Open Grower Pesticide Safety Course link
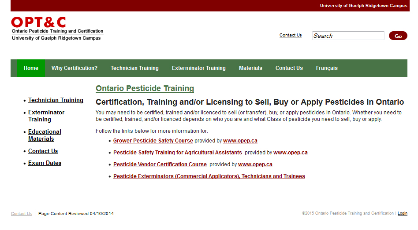 (x=153, y=141)
